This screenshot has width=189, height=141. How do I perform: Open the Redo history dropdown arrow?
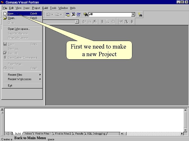61,15
